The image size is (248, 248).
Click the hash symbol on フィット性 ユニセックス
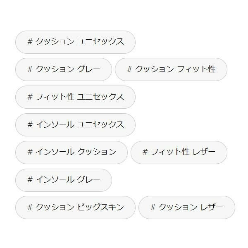point(30,97)
